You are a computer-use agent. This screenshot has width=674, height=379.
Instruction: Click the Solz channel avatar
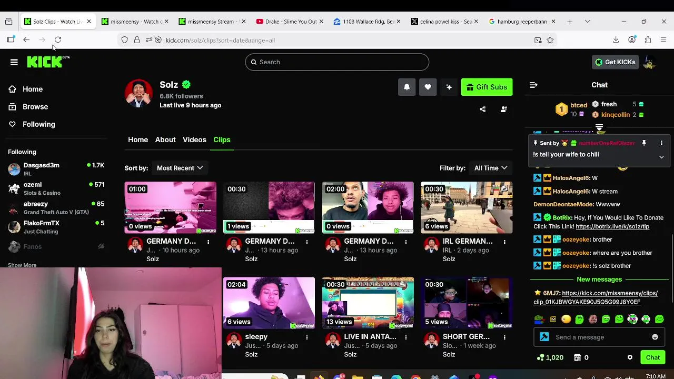point(138,94)
